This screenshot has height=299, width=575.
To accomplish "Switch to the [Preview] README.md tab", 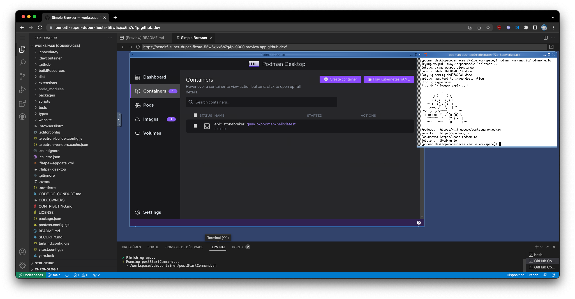I will point(145,37).
